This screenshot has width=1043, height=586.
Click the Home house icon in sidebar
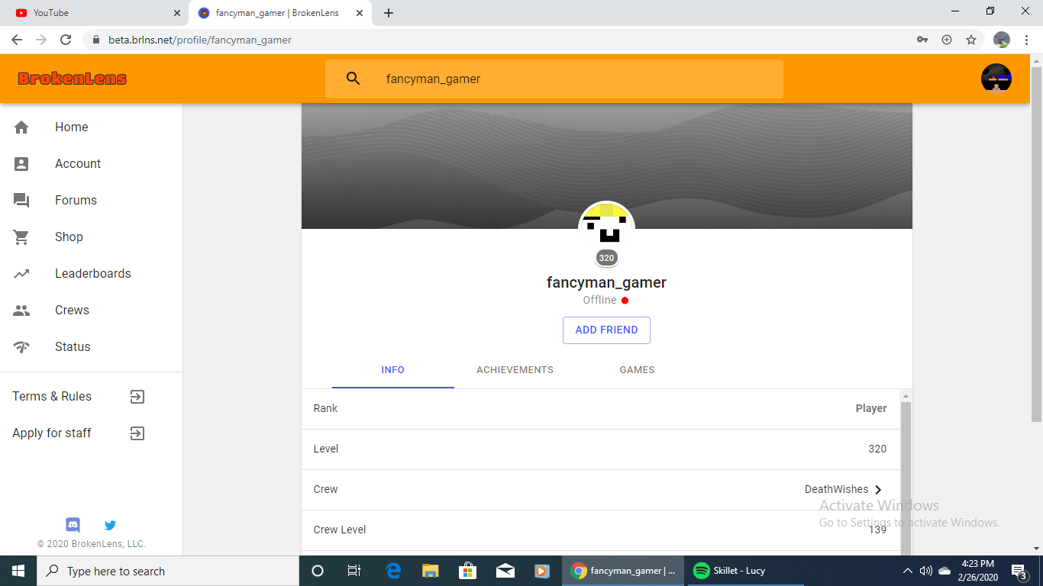click(x=21, y=127)
